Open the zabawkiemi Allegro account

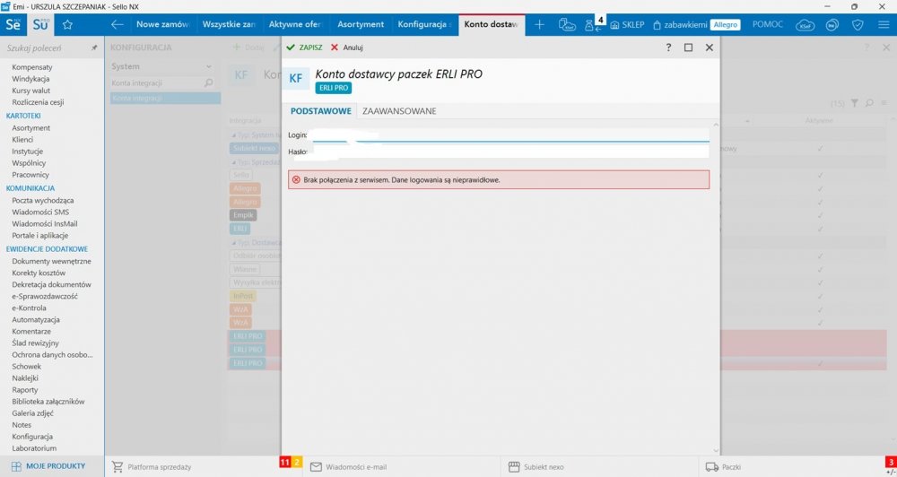click(697, 24)
